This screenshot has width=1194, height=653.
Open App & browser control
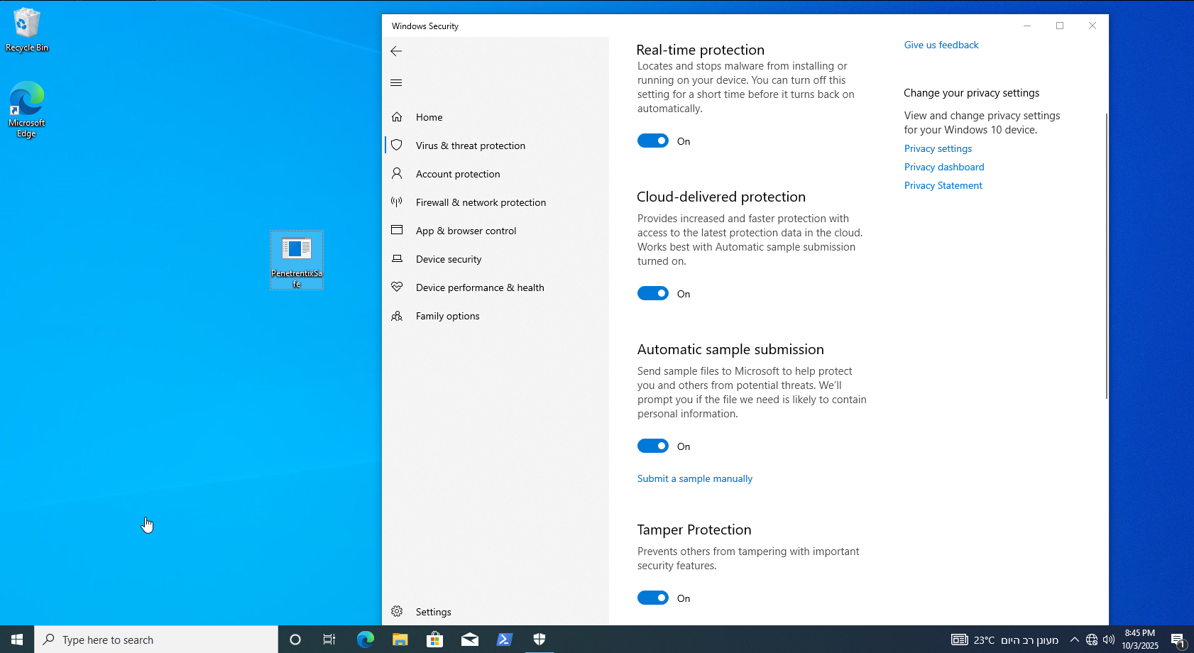(466, 231)
